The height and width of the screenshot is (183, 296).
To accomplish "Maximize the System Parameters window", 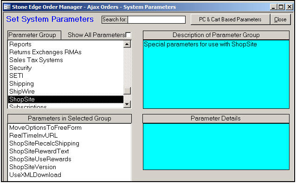I will [281, 7].
